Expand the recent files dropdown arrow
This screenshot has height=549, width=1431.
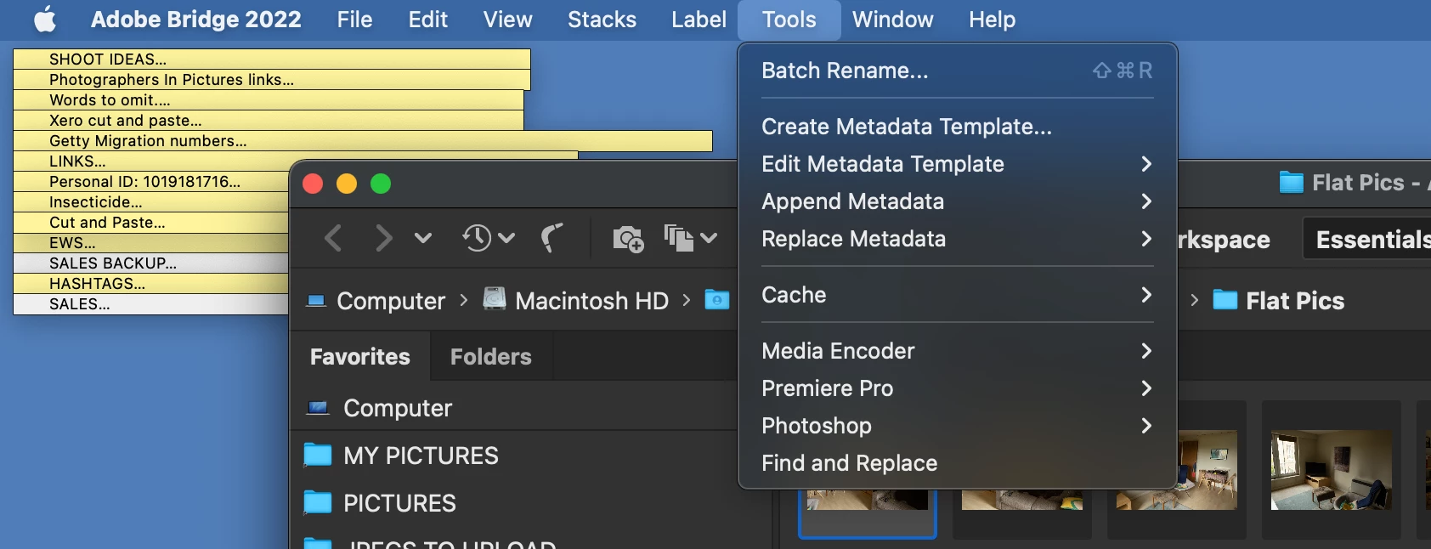pyautogui.click(x=506, y=238)
